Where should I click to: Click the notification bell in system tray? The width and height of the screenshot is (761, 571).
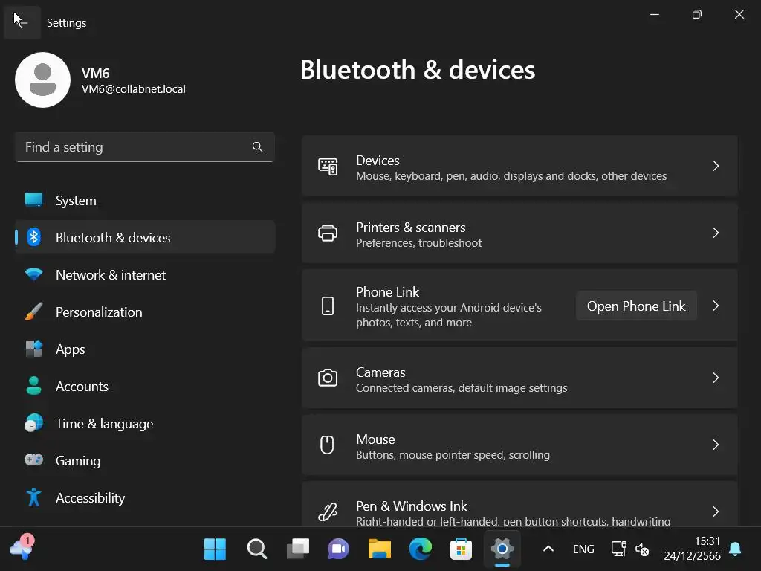coord(735,549)
